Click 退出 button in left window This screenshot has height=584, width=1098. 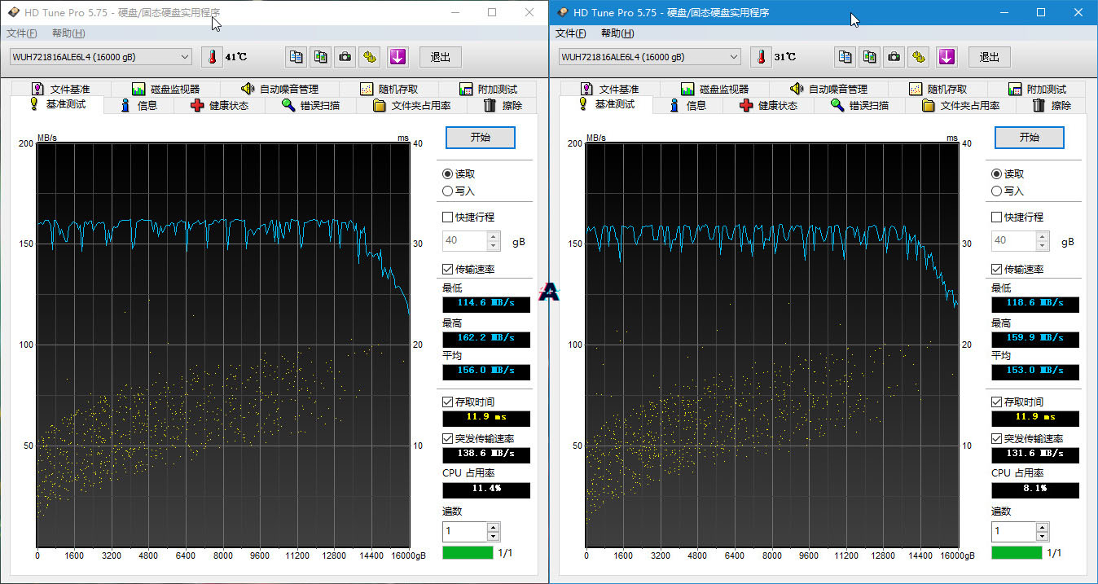441,57
